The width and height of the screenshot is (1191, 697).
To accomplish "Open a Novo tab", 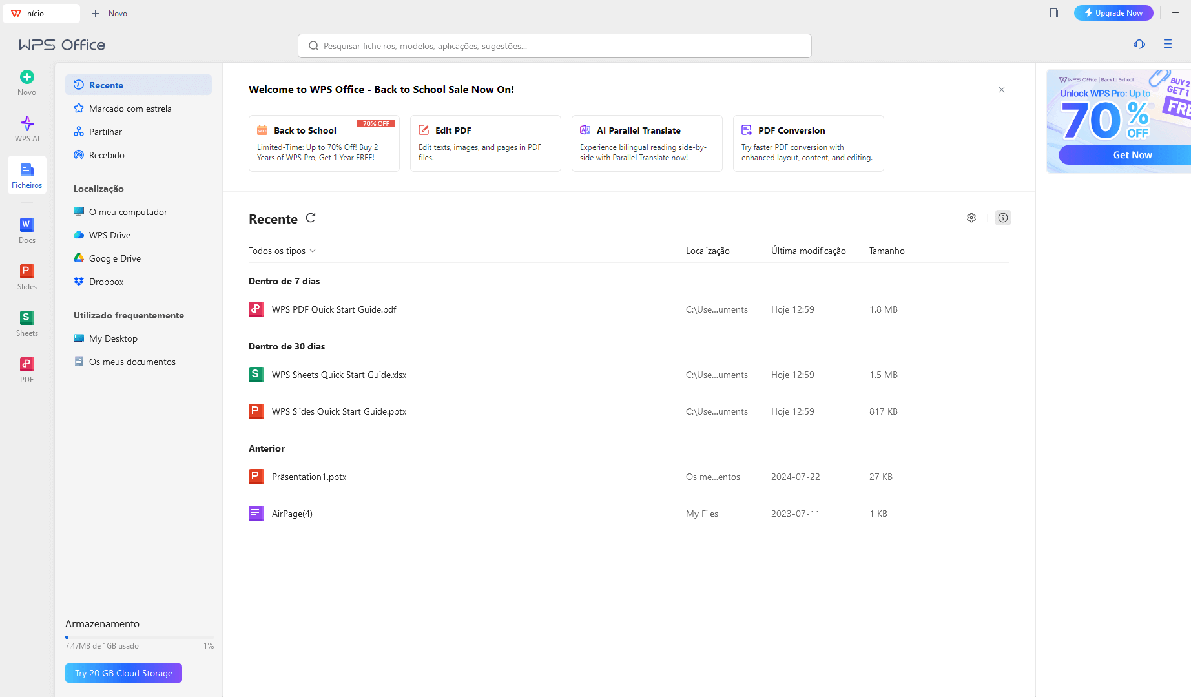I will click(109, 13).
